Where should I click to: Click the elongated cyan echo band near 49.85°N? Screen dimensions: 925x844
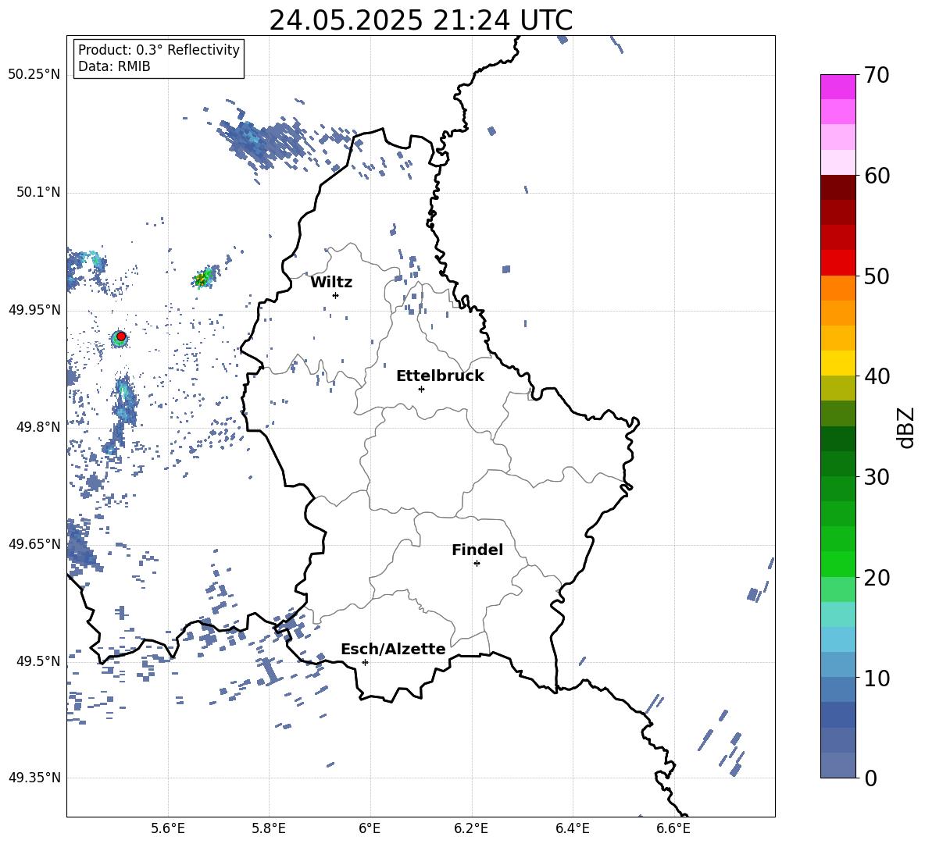click(123, 401)
